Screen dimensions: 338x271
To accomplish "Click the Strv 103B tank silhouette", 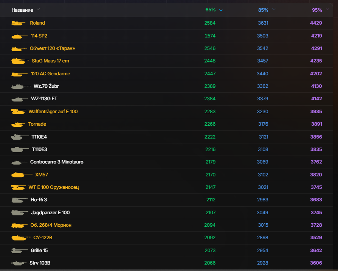I will pyautogui.click(x=19, y=263).
